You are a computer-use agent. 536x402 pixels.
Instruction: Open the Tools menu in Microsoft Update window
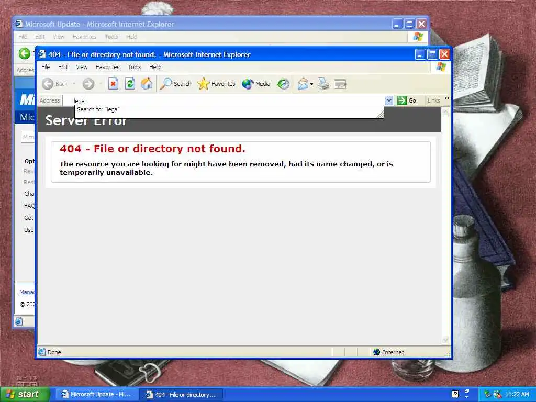tap(111, 37)
